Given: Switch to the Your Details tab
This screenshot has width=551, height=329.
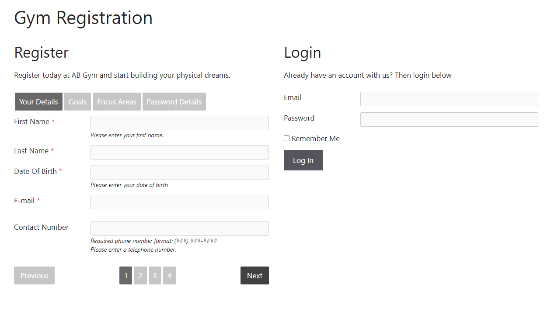Looking at the screenshot, I should pos(38,102).
